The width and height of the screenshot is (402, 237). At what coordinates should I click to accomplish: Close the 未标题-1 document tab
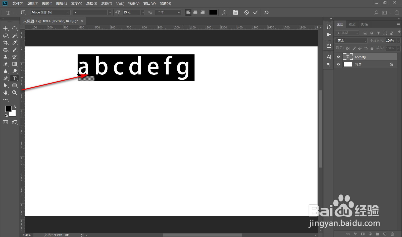click(x=82, y=21)
